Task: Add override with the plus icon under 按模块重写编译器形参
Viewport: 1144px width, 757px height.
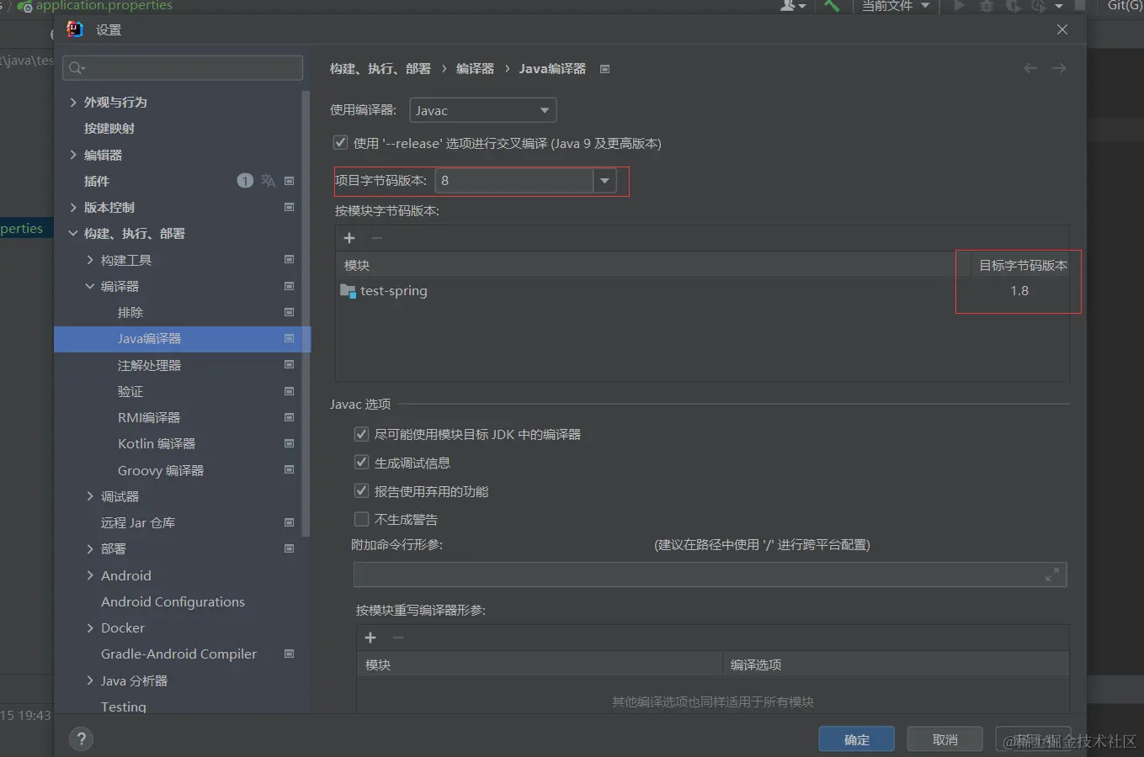Action: tap(370, 638)
